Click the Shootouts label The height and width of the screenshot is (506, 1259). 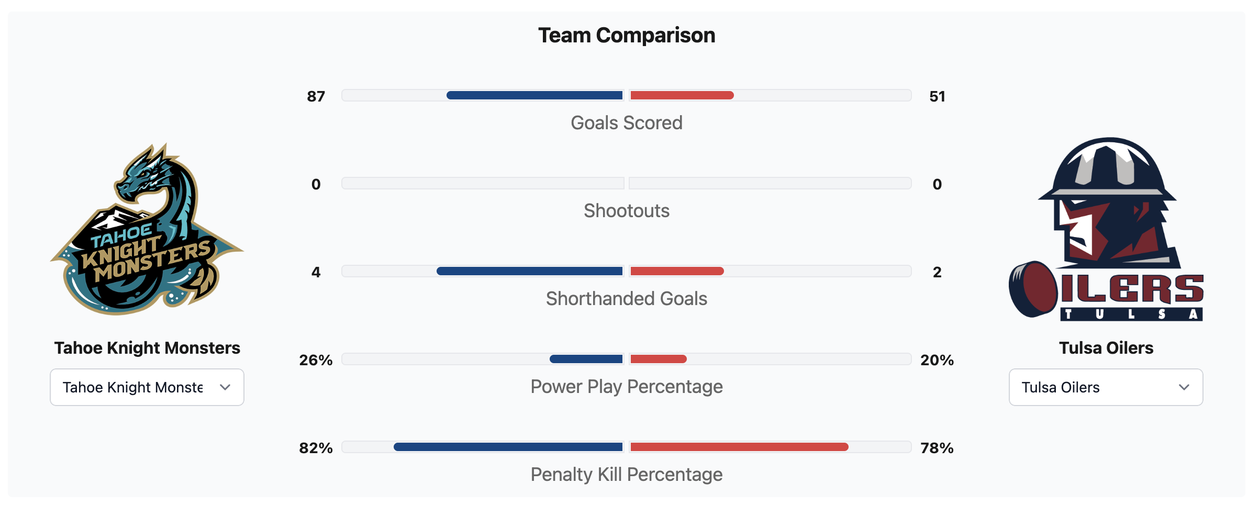pyautogui.click(x=627, y=211)
